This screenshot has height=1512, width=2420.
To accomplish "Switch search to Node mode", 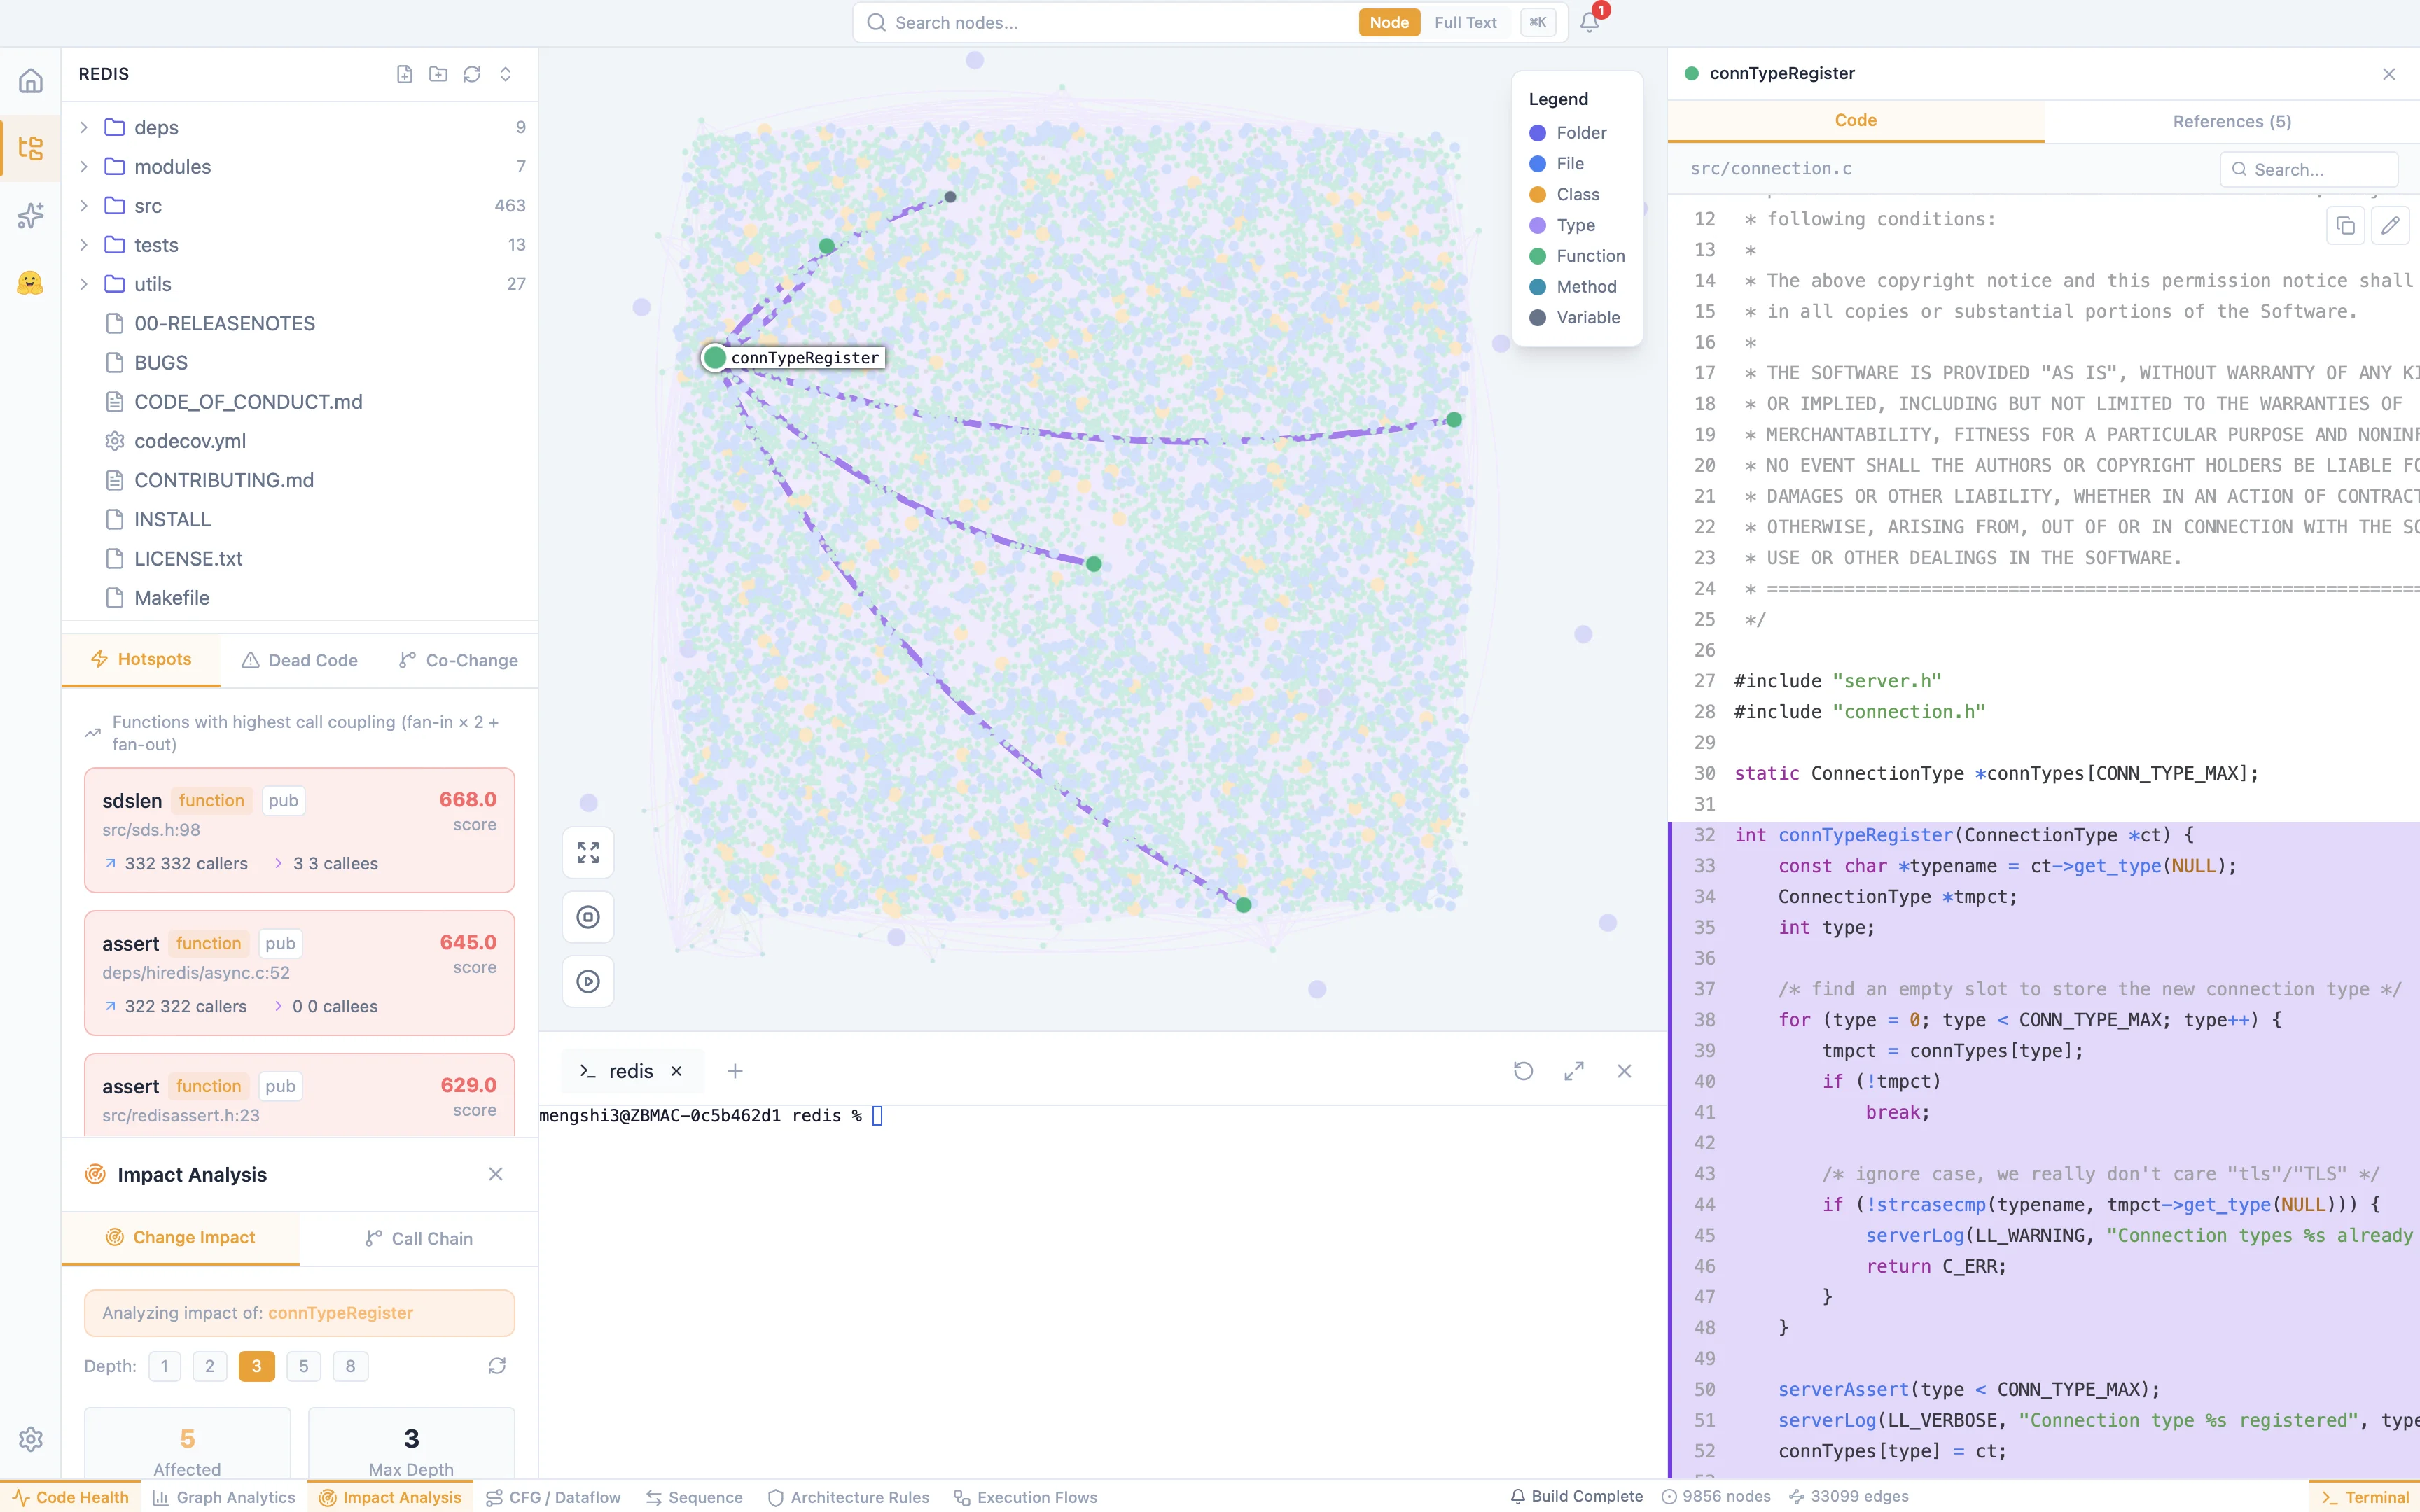I will pyautogui.click(x=1389, y=22).
